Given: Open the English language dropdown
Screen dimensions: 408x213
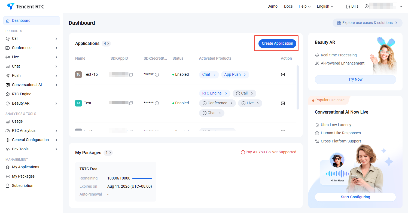Looking at the screenshot, I should [325, 6].
